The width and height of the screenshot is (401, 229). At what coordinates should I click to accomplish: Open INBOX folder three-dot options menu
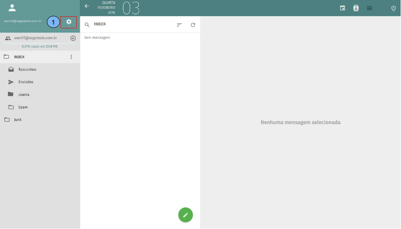(x=71, y=57)
